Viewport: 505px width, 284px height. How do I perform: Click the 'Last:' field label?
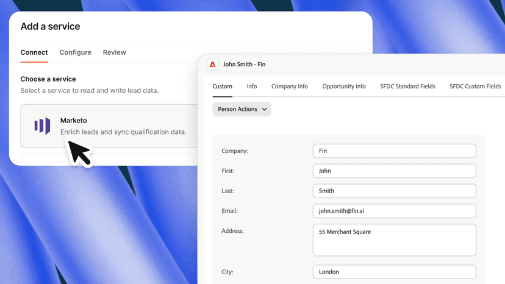coord(227,191)
